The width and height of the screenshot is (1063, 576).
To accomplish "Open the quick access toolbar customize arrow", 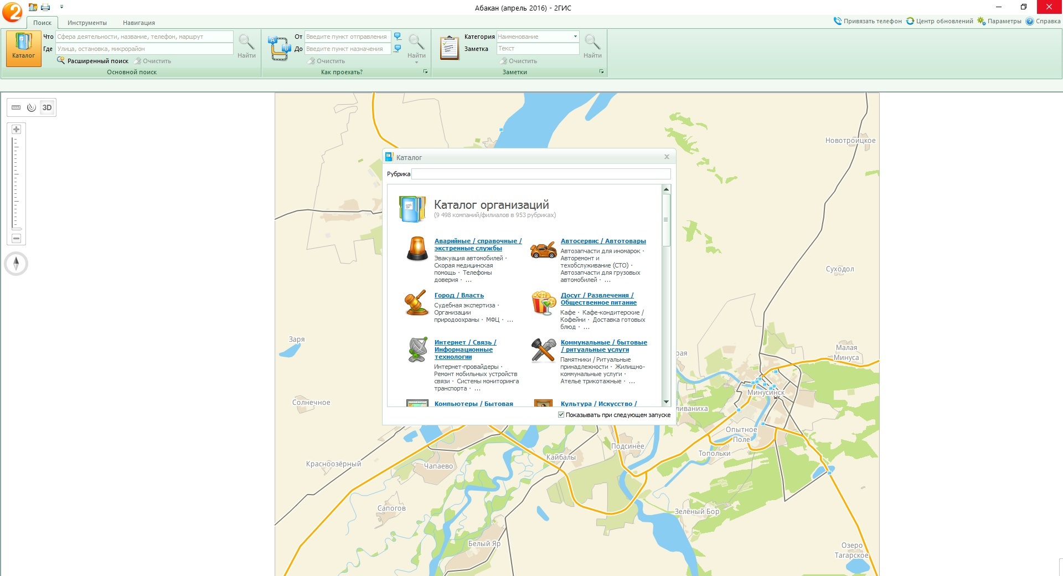I will [61, 7].
